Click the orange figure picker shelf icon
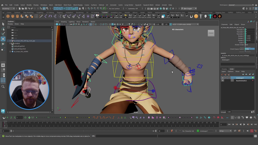The width and height of the screenshot is (258, 145). [x=220, y=16]
